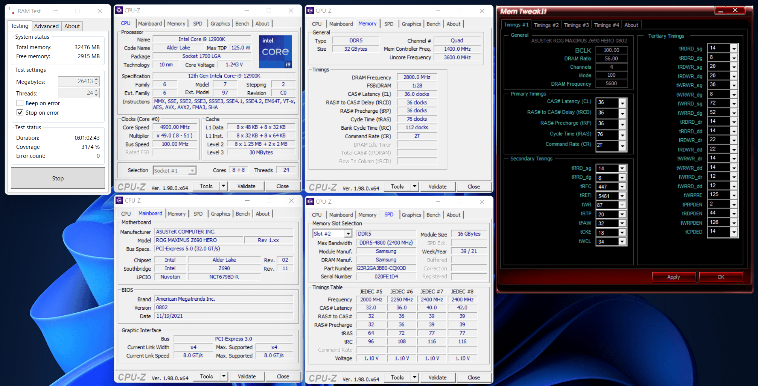
Task: Open Tools dropdown arrow in Mainboard tab window
Action: (x=224, y=376)
